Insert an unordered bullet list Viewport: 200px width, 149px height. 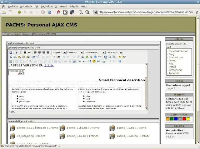(44, 57)
